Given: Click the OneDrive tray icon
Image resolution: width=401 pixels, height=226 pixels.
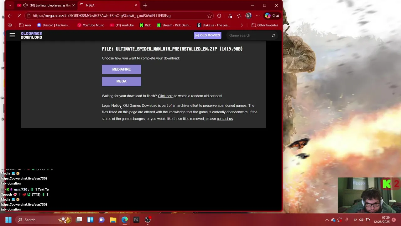Looking at the screenshot, I should coord(333,220).
